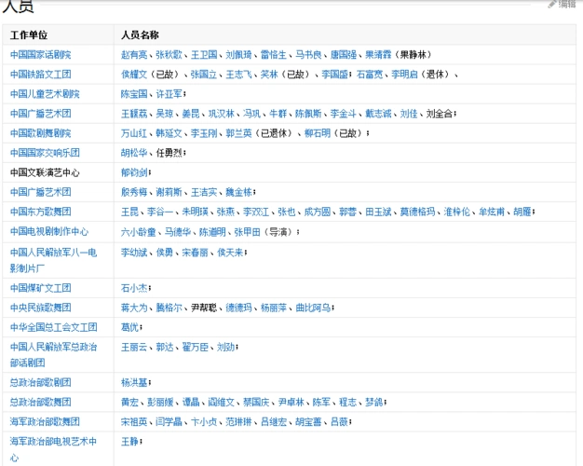Click the 杨洪基 link
This screenshot has height=466, width=583.
(134, 383)
